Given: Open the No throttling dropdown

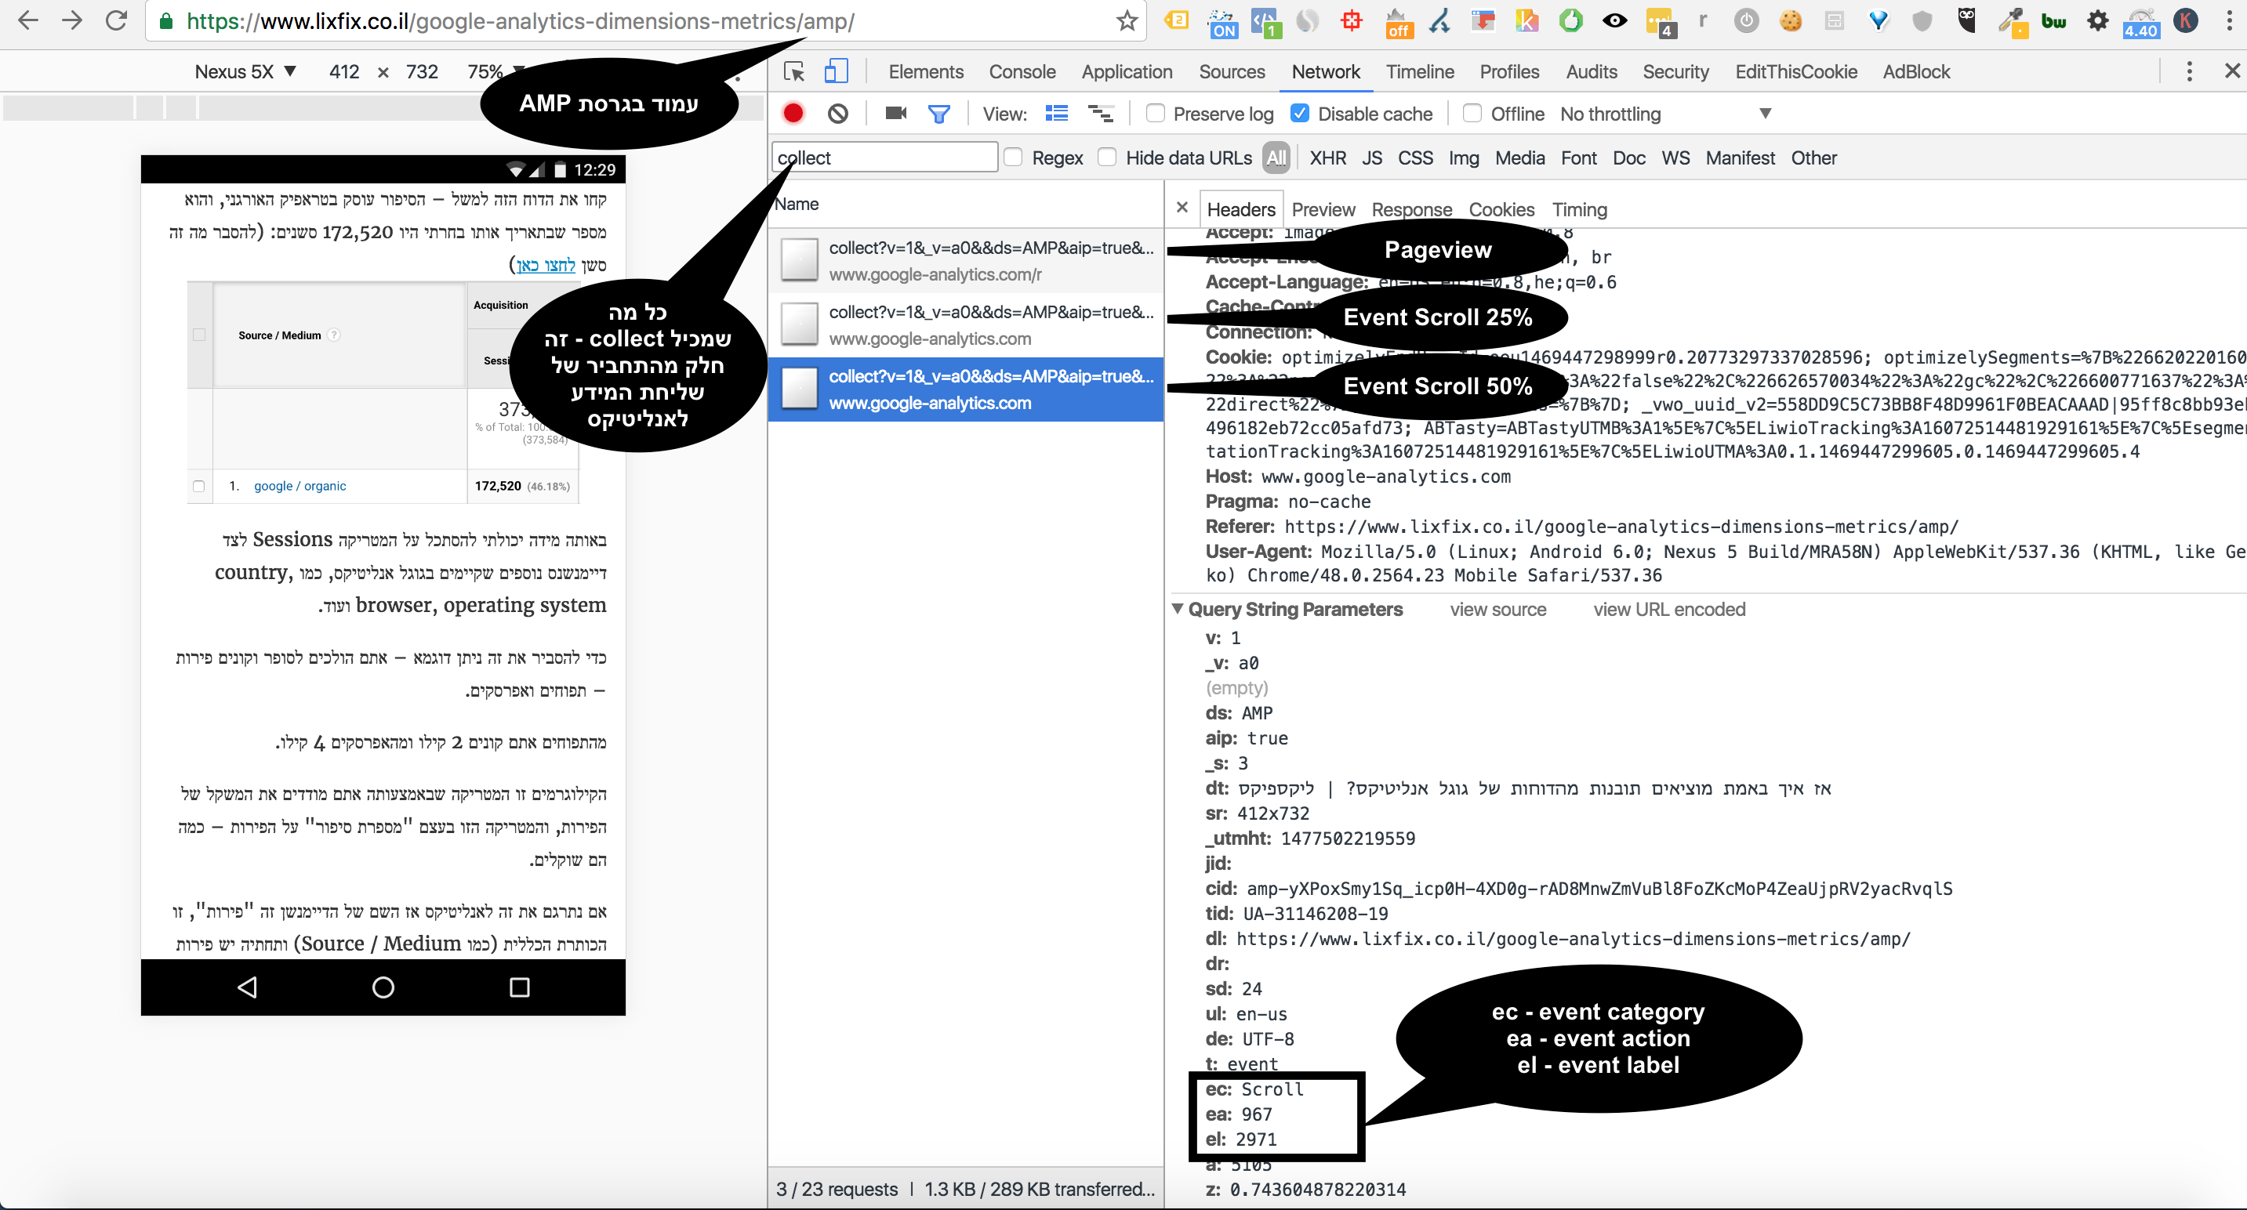Looking at the screenshot, I should [1665, 114].
